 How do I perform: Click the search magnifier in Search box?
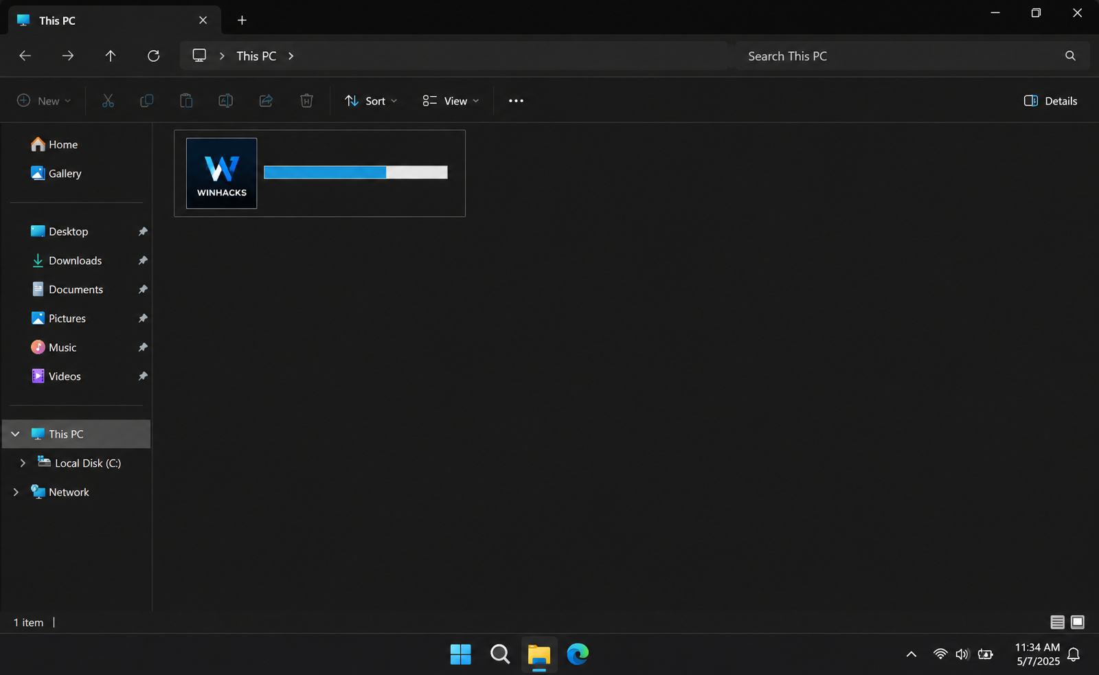coord(1070,56)
